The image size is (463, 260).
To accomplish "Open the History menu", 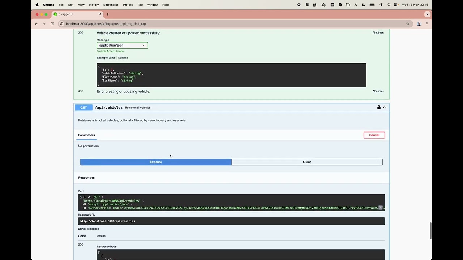I will pos(94,5).
